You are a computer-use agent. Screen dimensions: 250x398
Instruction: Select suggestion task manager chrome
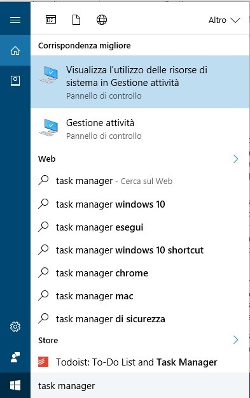click(x=140, y=273)
